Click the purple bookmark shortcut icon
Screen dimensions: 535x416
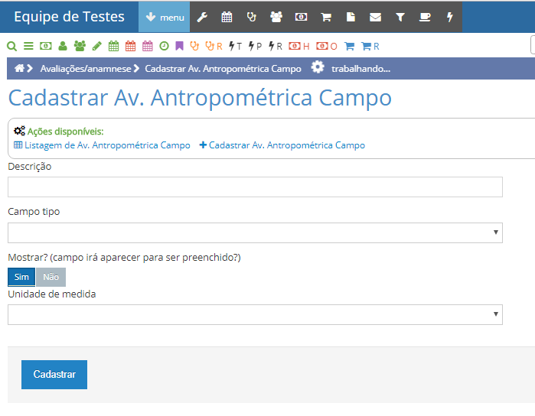coord(179,46)
